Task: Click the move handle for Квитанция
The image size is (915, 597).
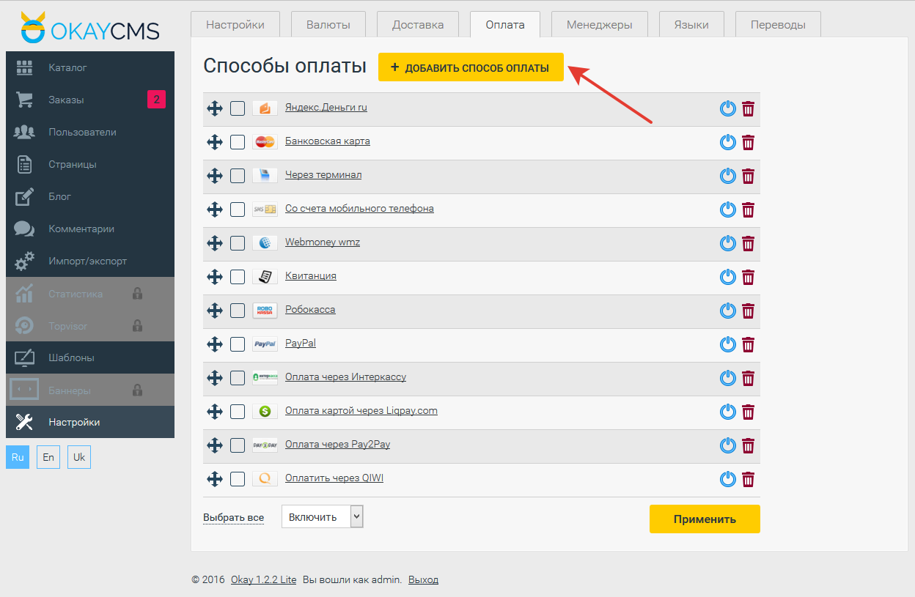Action: click(x=215, y=277)
